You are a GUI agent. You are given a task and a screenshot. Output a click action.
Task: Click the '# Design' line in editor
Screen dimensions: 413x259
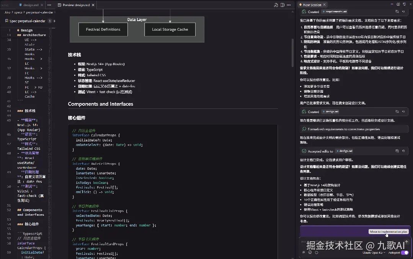click(x=25, y=30)
